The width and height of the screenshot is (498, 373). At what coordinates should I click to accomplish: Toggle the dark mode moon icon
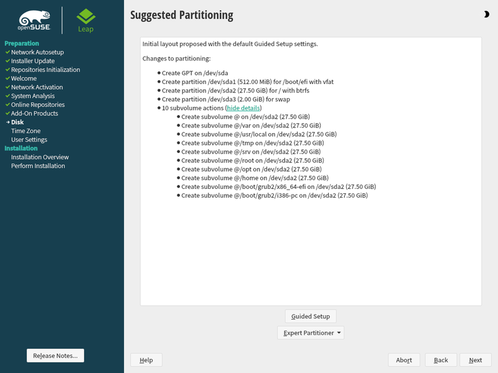pos(486,14)
